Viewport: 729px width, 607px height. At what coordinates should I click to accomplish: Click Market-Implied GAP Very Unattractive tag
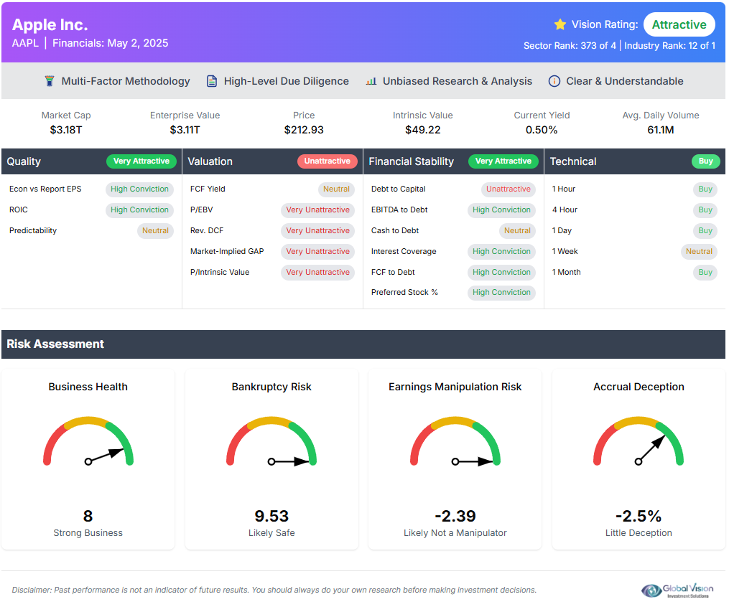[x=317, y=251]
